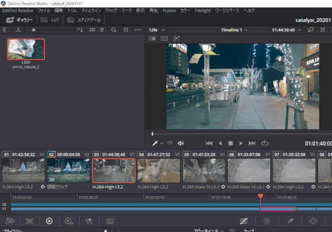332x232 pixels.
Task: Select clip 02 調整クリップ thumbnail
Action: point(69,170)
